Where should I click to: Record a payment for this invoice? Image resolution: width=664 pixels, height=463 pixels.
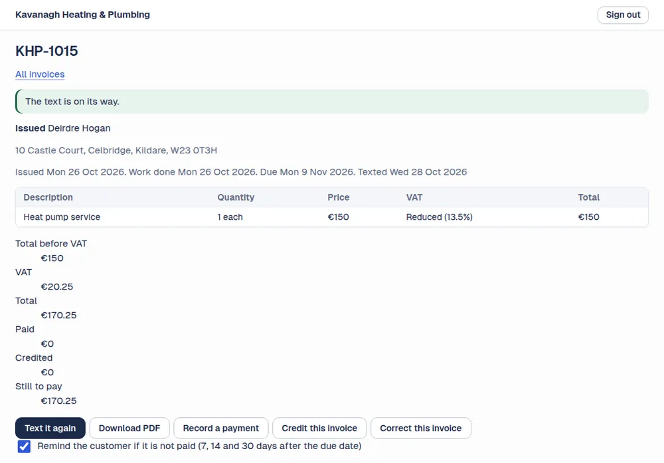(x=220, y=428)
